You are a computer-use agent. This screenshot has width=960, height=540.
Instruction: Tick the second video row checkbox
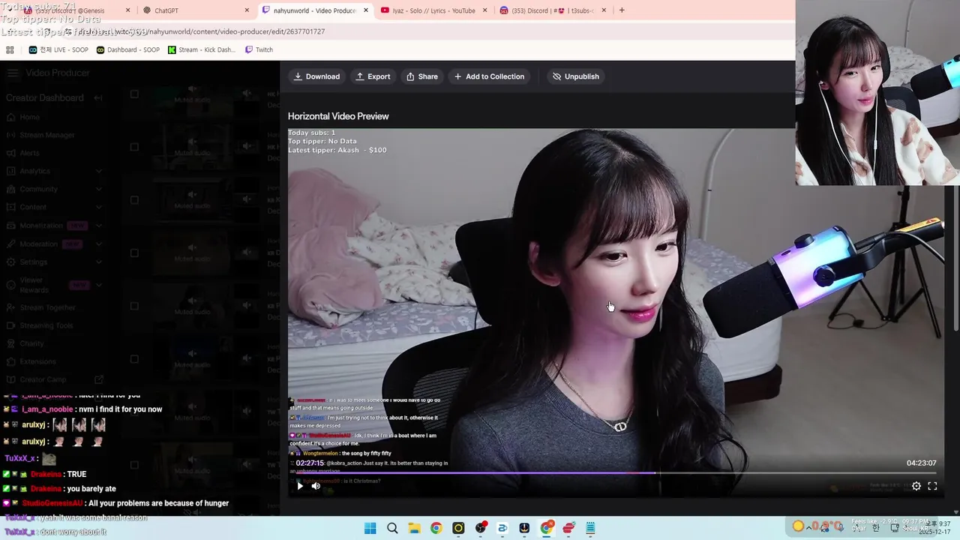(134, 147)
